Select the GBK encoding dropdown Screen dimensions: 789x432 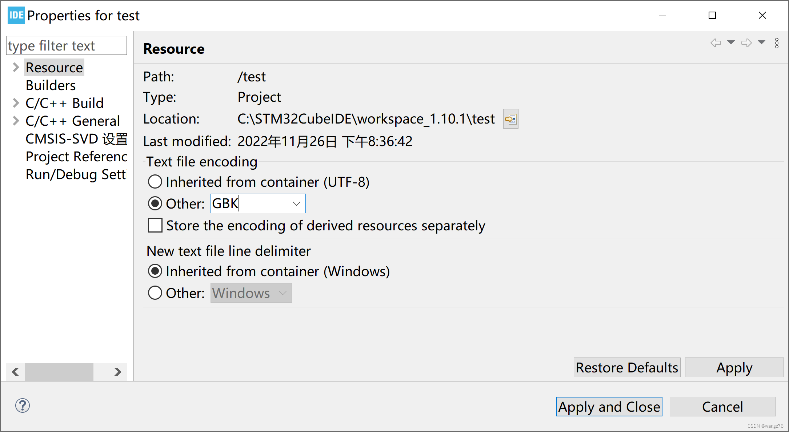(x=258, y=203)
